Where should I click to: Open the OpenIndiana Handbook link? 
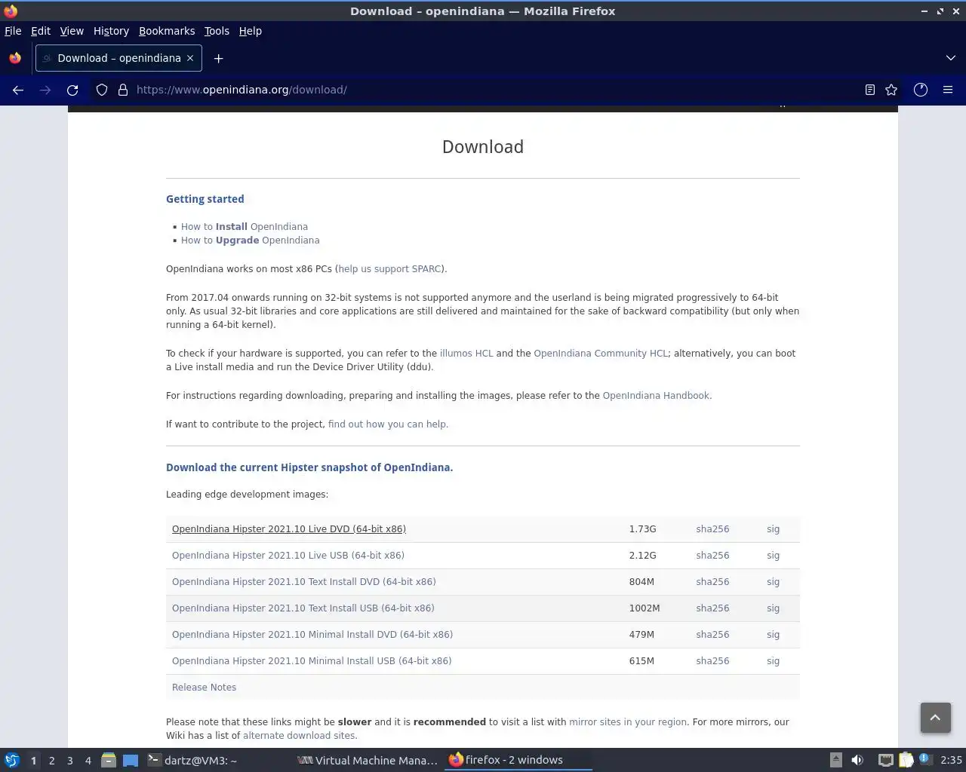[x=656, y=395]
